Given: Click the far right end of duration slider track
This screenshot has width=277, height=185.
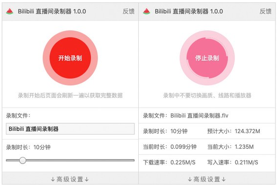Looking at the screenshot, I should [x=133, y=161].
